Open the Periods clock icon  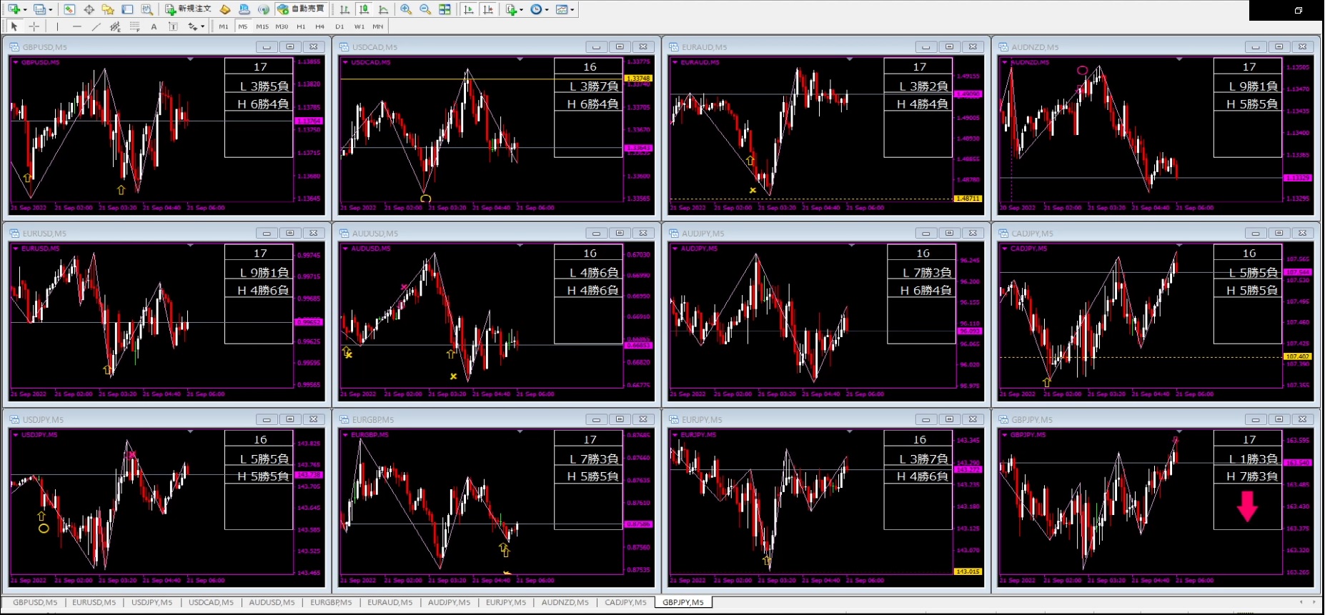coord(536,9)
